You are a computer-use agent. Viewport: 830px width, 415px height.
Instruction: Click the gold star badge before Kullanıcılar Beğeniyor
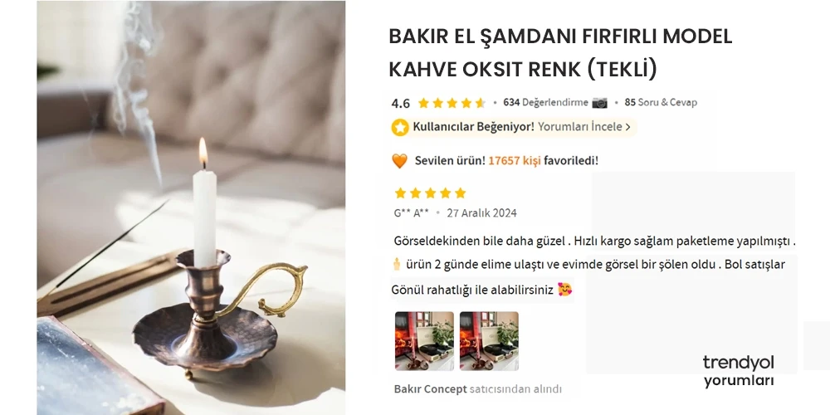point(400,127)
